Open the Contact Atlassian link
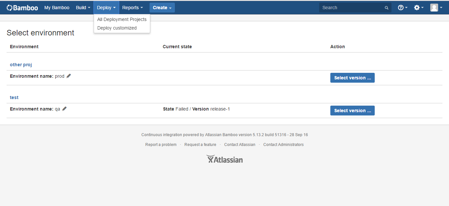 (x=240, y=145)
